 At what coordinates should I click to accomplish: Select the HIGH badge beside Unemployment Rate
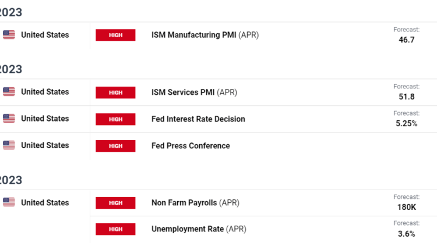[115, 230]
